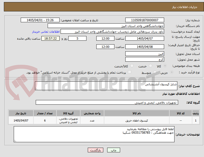Select the متوسط purchase type radio
This screenshot has height=157, width=204.
155,72
